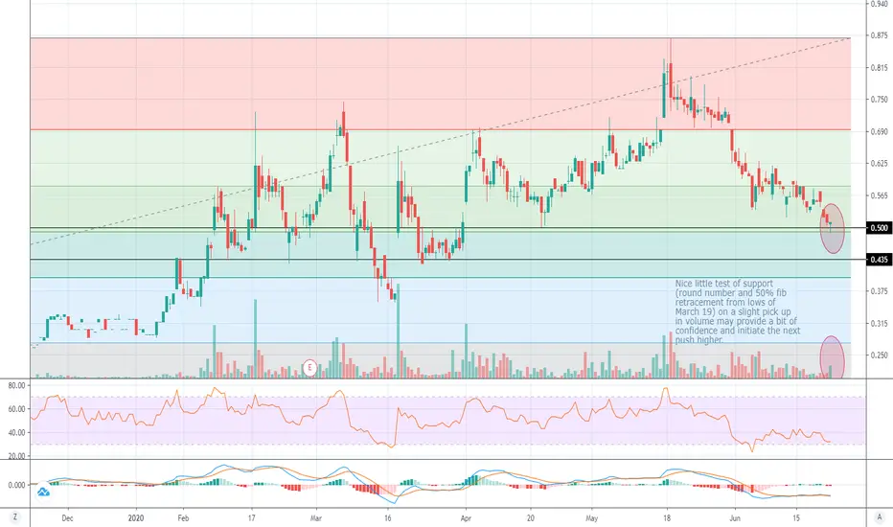Screen dimensions: 893x527
Task: Click the 0.565 value on the price scale
Action: point(880,195)
